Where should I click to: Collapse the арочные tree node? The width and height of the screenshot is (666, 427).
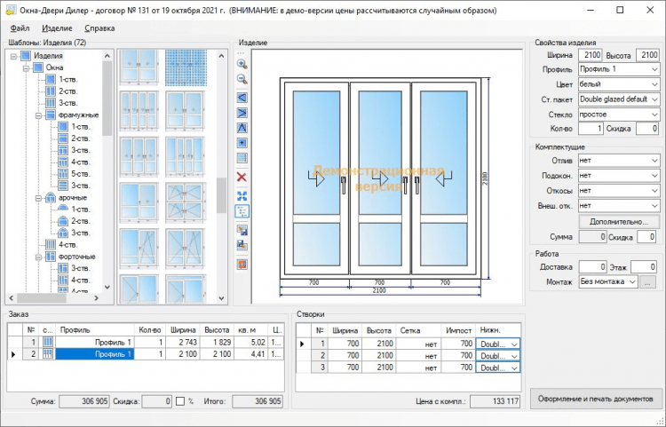click(x=39, y=198)
